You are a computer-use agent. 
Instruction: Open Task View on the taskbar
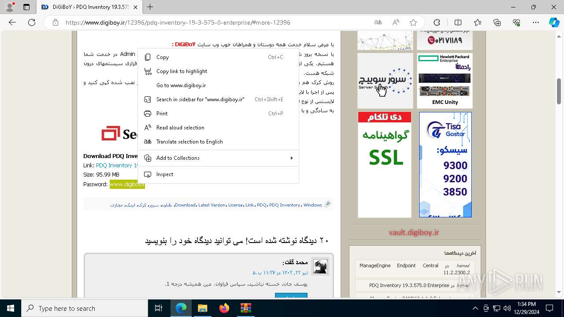pyautogui.click(x=159, y=308)
